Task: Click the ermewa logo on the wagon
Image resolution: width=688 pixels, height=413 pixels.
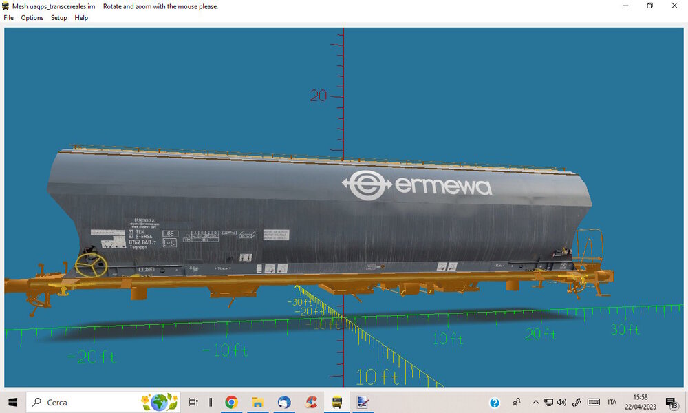Action: pos(417,185)
